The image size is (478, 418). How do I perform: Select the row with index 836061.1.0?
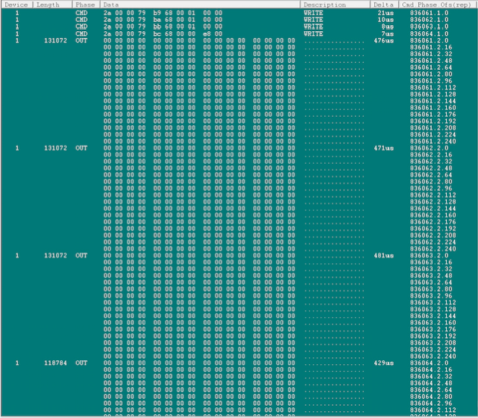[239, 13]
